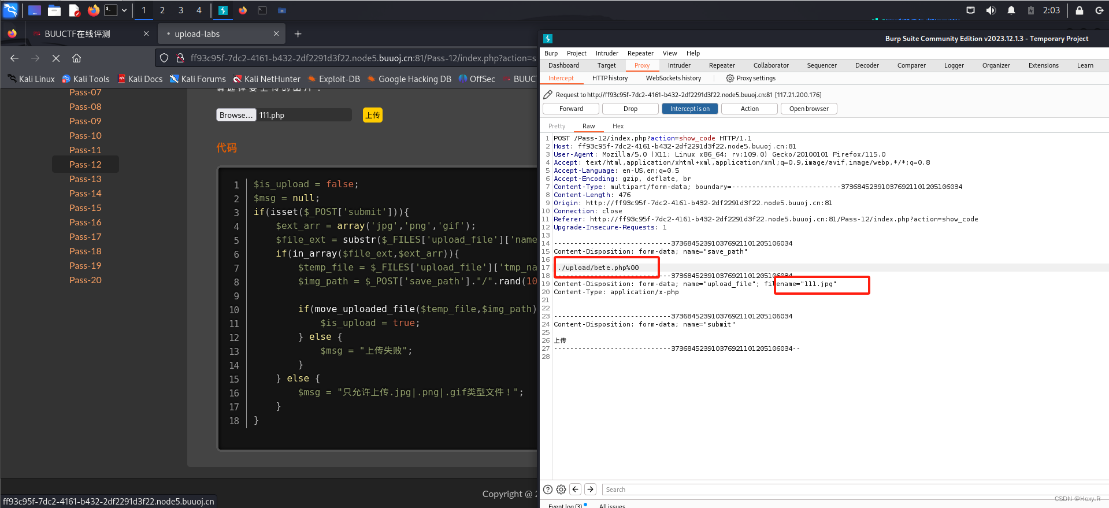Open the Exploit-DB bookmark

click(x=333, y=79)
